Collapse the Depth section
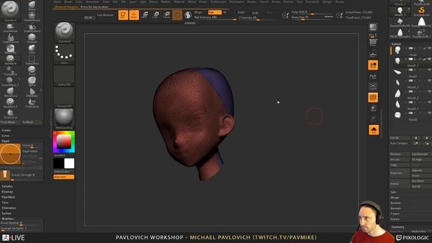Image resolution: width=432 pixels, height=243 pixels. coord(5,141)
